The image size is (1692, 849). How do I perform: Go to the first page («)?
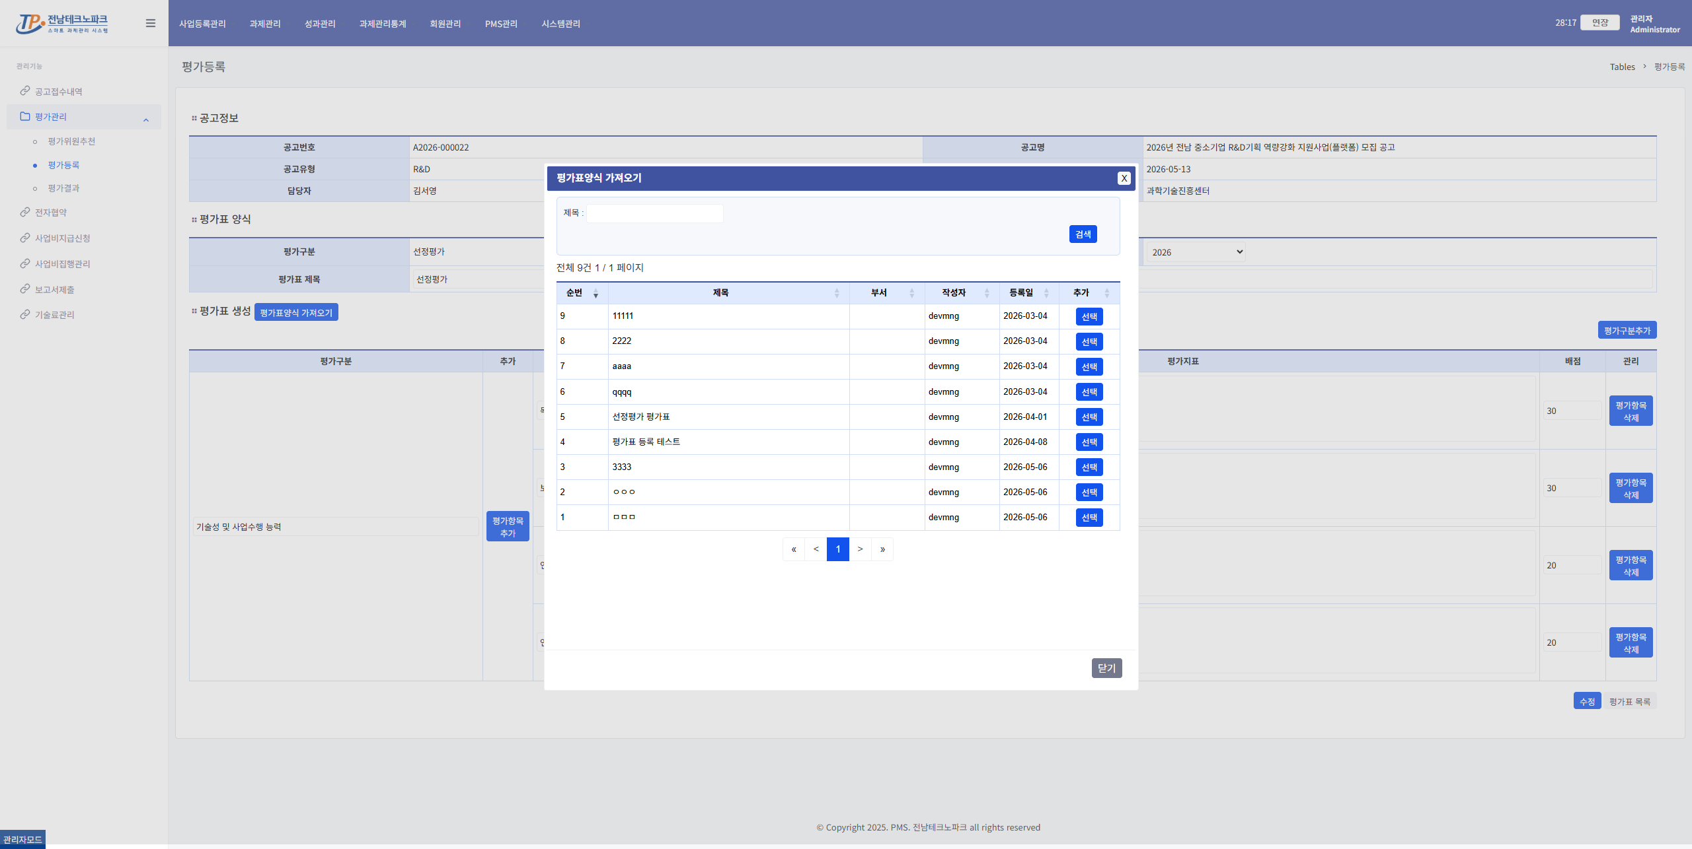coord(794,549)
